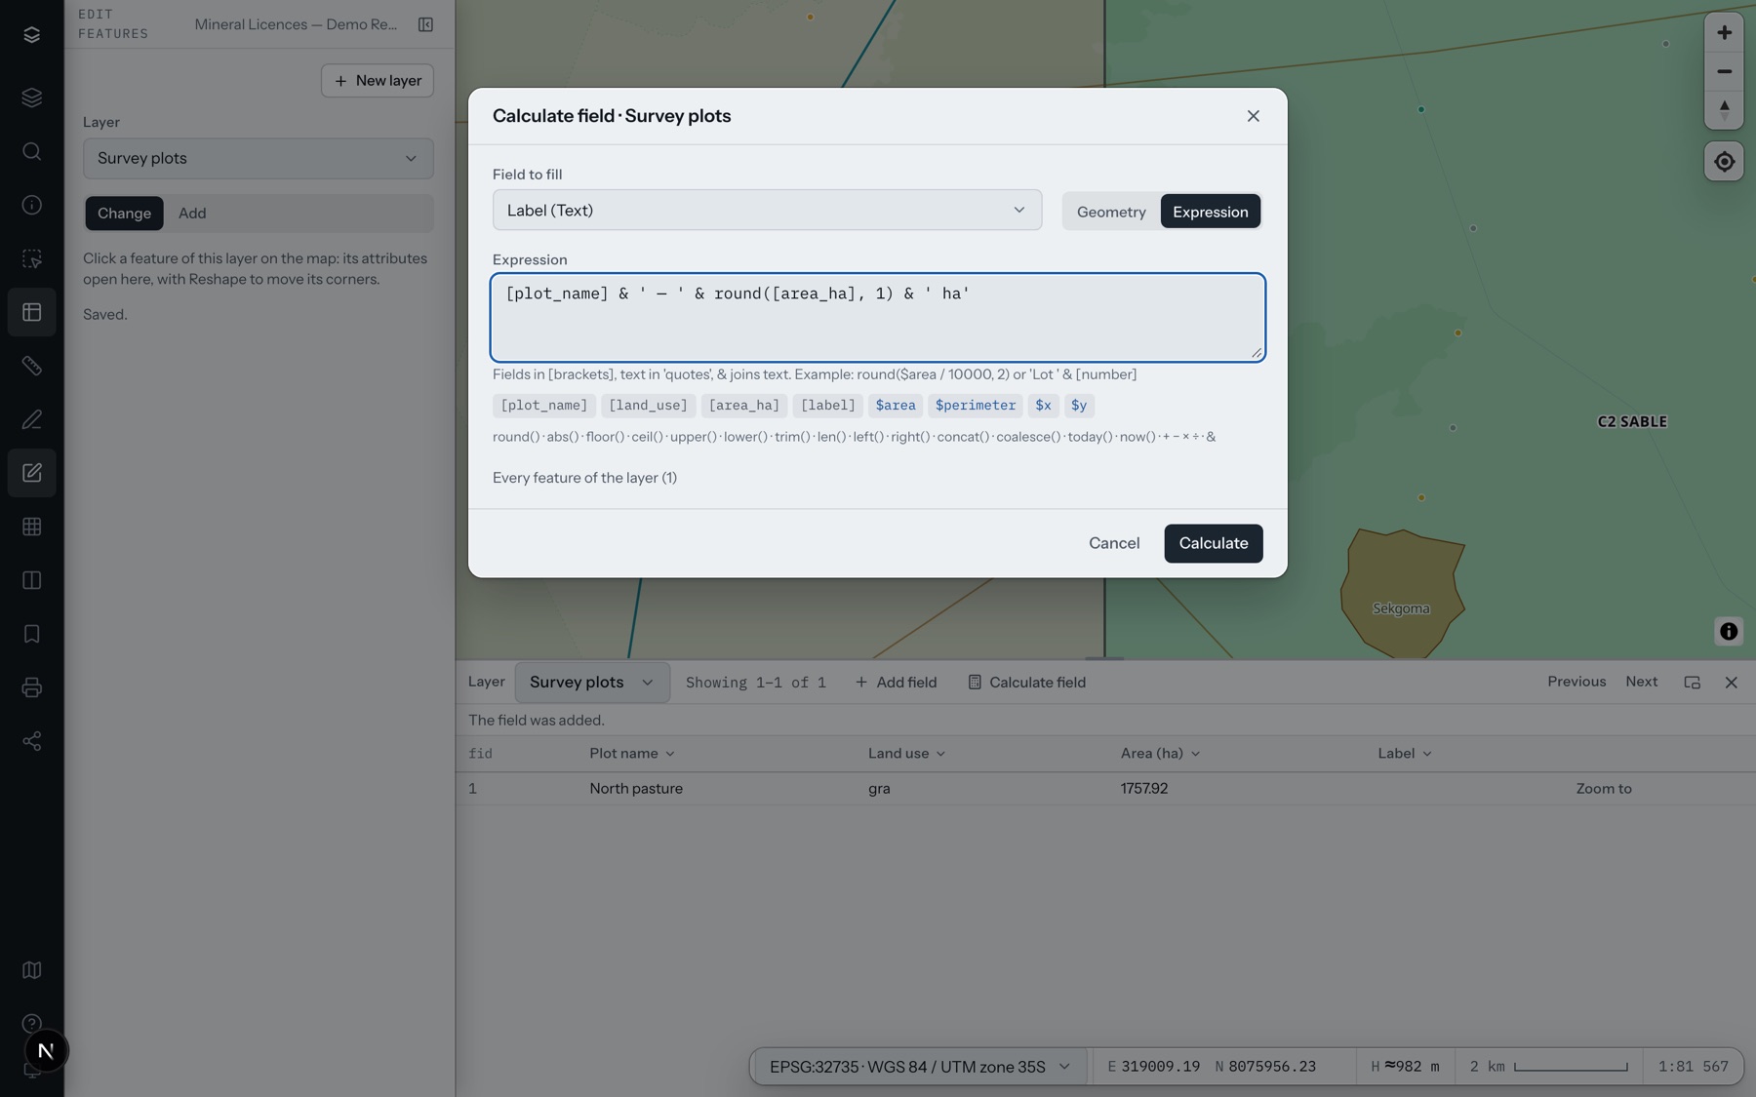Open the layers icon in sidebar
Screen dimensions: 1756x1097
pos(31,98)
